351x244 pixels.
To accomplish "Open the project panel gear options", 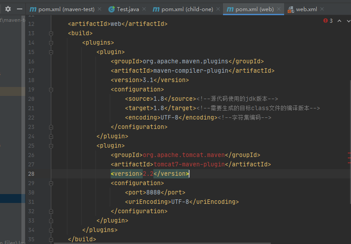I will point(8,9).
